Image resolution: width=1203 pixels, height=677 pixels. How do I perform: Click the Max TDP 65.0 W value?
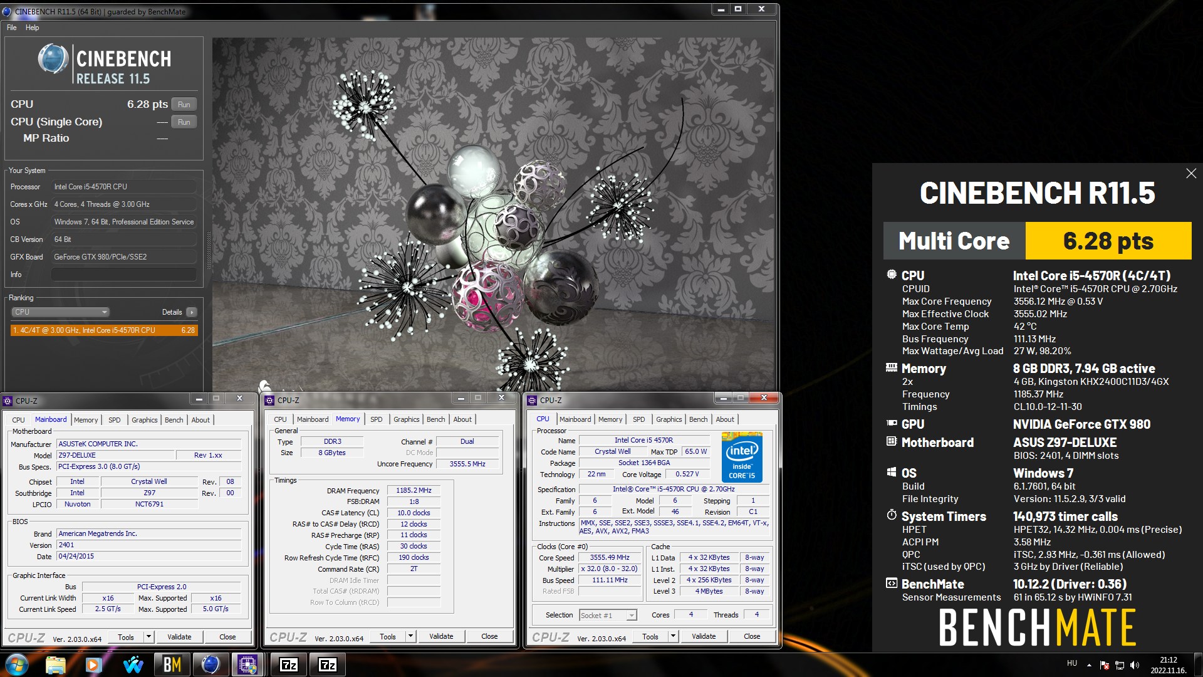point(695,452)
